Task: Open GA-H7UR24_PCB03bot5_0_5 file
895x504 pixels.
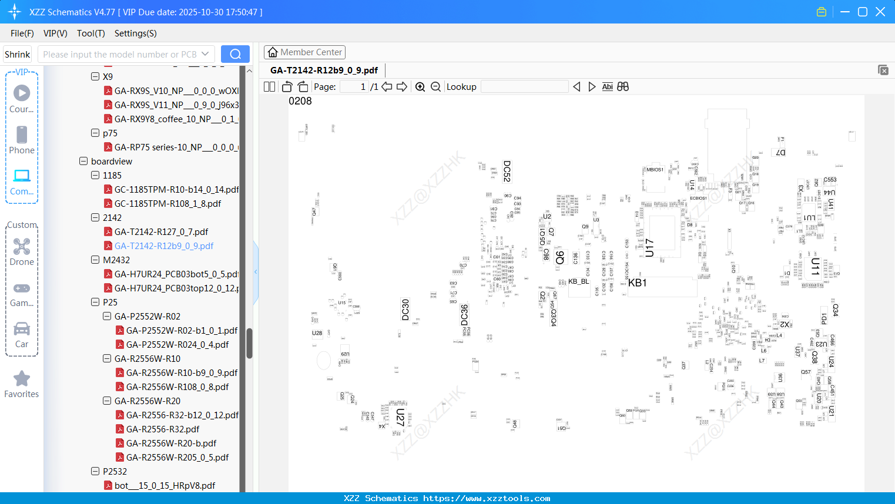Action: point(176,274)
